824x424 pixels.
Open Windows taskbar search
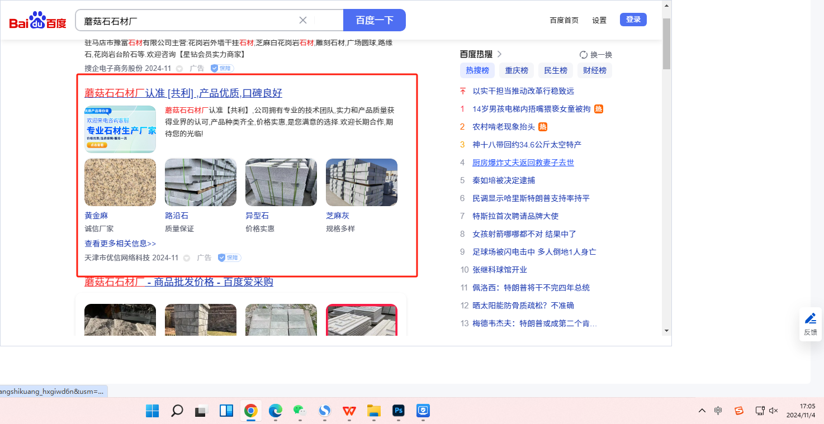click(x=177, y=411)
